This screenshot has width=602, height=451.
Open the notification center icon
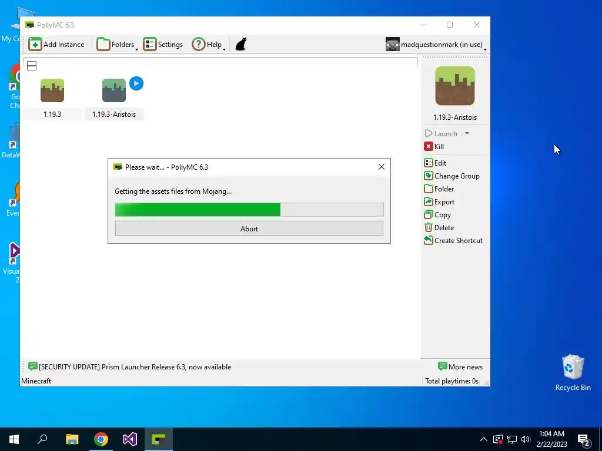click(584, 440)
